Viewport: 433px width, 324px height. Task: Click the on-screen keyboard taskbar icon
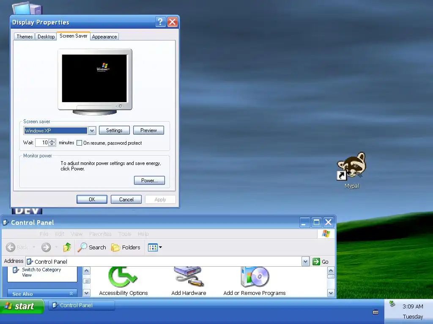click(x=375, y=312)
